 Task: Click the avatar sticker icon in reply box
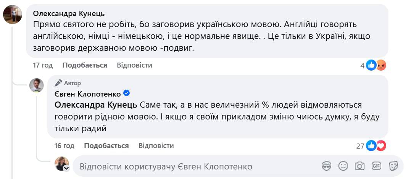click(326, 166)
